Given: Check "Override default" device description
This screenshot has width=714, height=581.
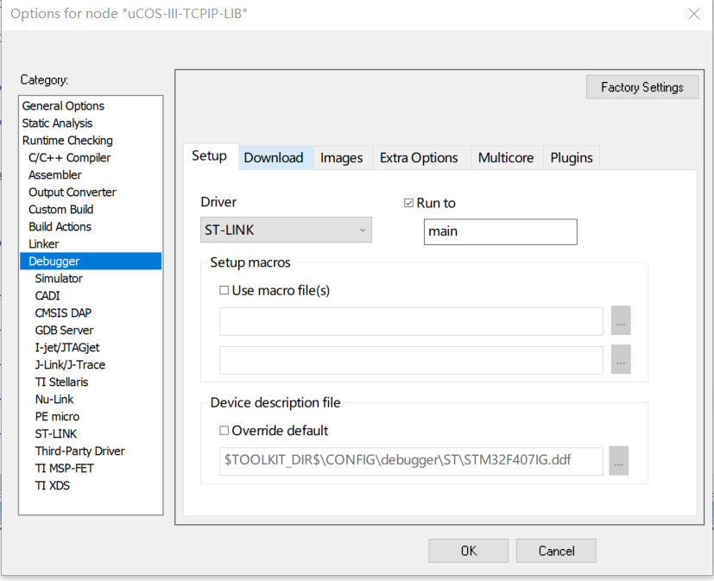Looking at the screenshot, I should (x=224, y=430).
